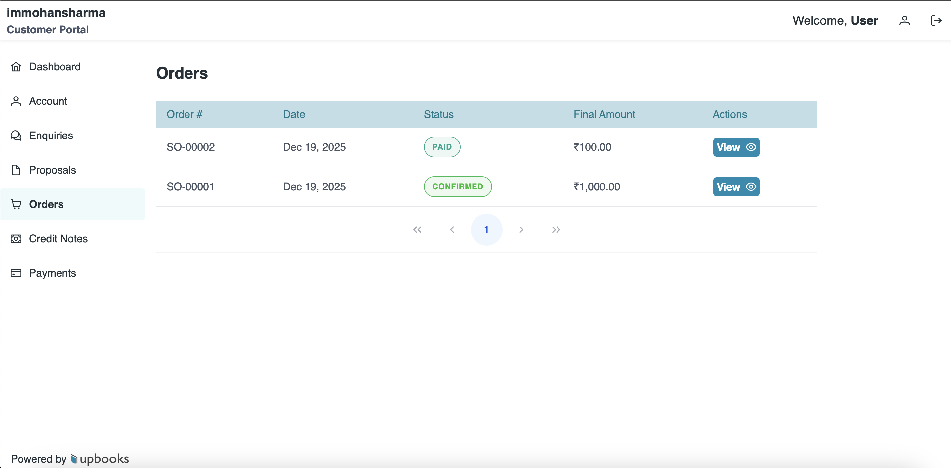Click the Enquiries chat icon
Image resolution: width=951 pixels, height=468 pixels.
click(x=16, y=136)
